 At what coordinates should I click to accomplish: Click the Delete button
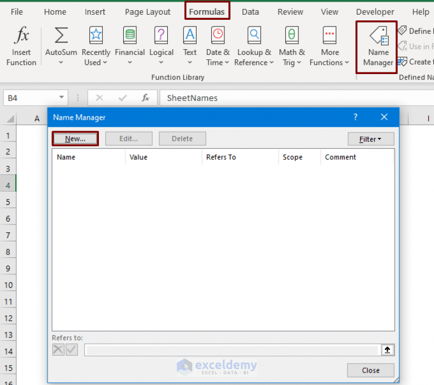tap(182, 139)
